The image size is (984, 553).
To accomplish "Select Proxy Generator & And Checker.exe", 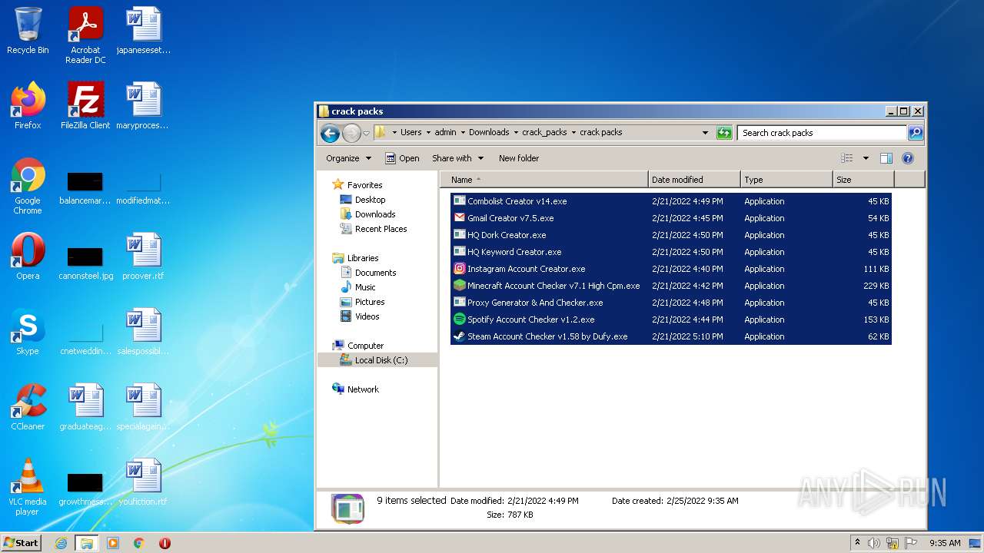I will [670, 303].
